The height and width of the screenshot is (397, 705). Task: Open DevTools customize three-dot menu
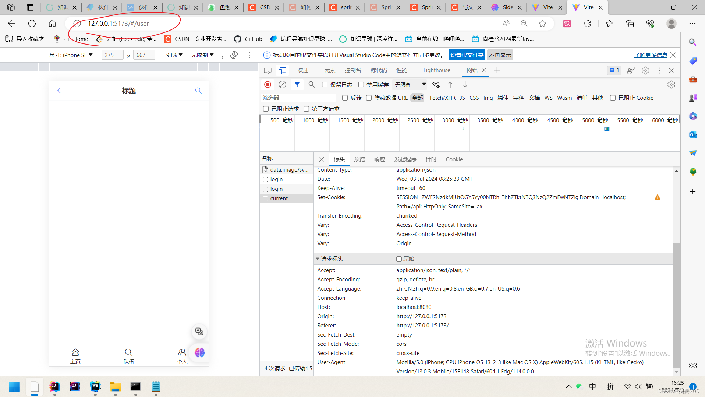659,70
